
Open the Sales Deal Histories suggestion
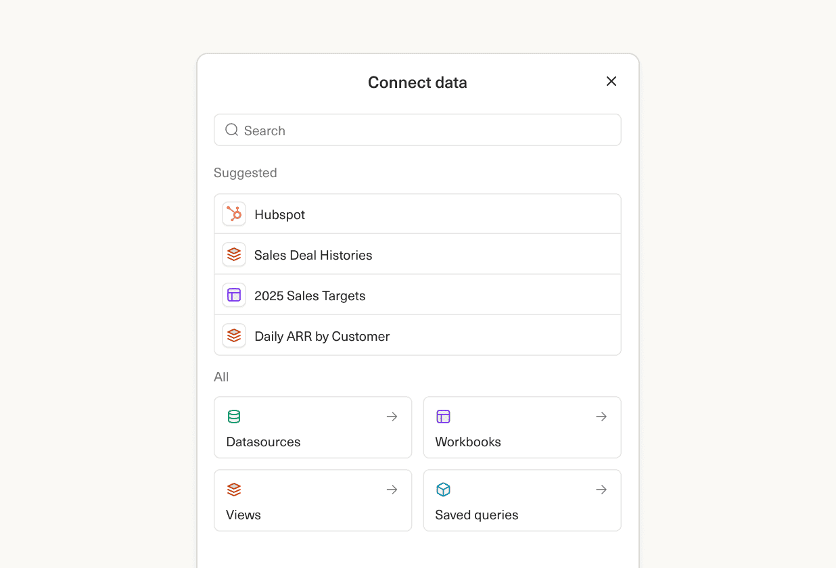pos(417,254)
